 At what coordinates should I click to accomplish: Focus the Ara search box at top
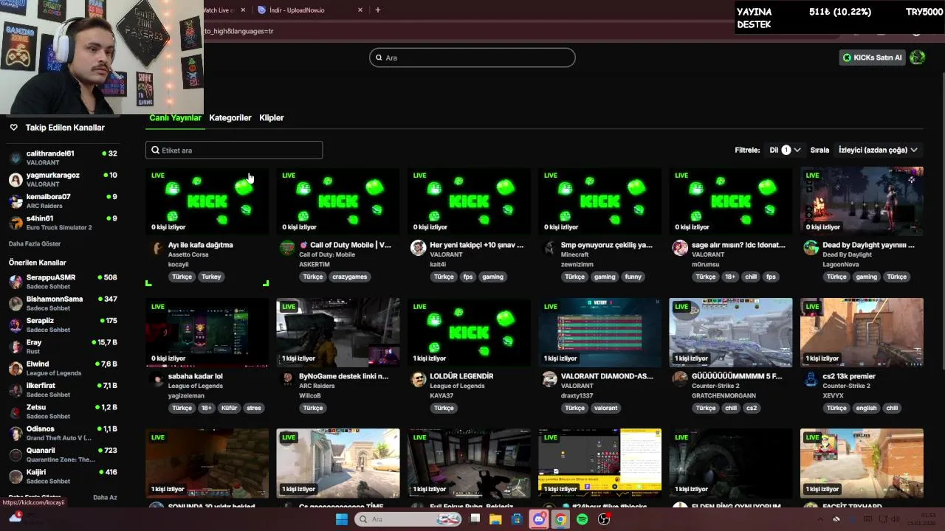pos(472,58)
